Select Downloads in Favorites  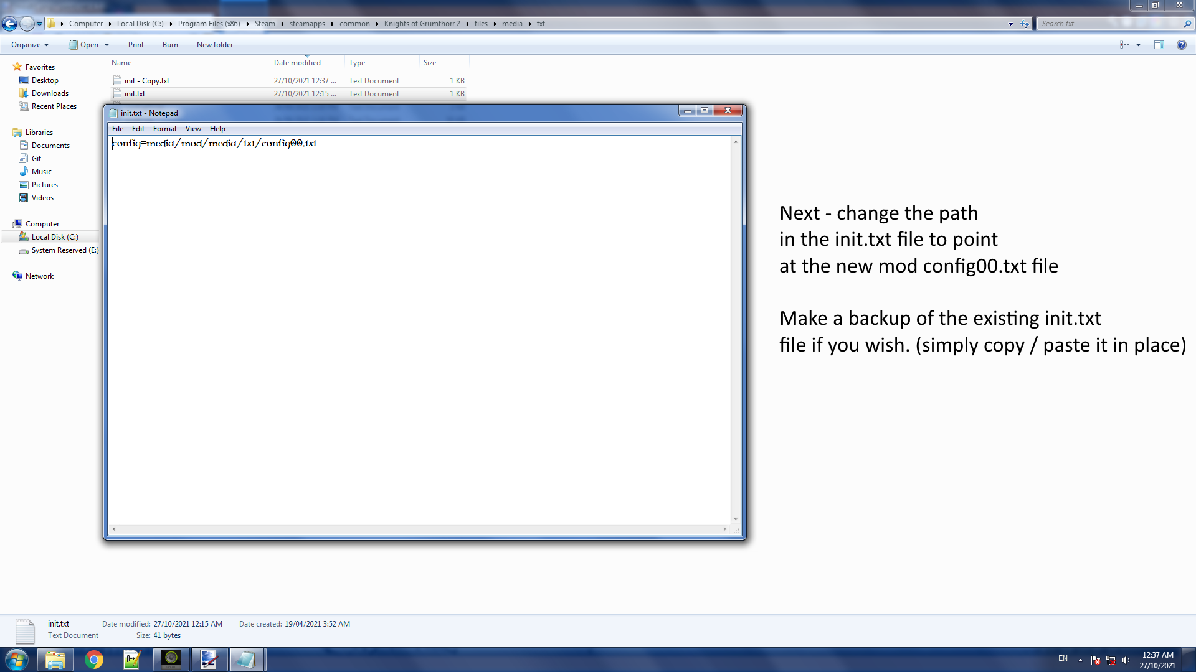(50, 93)
